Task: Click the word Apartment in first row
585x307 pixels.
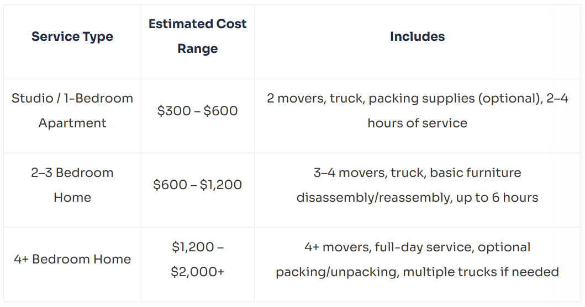Action: [x=72, y=123]
